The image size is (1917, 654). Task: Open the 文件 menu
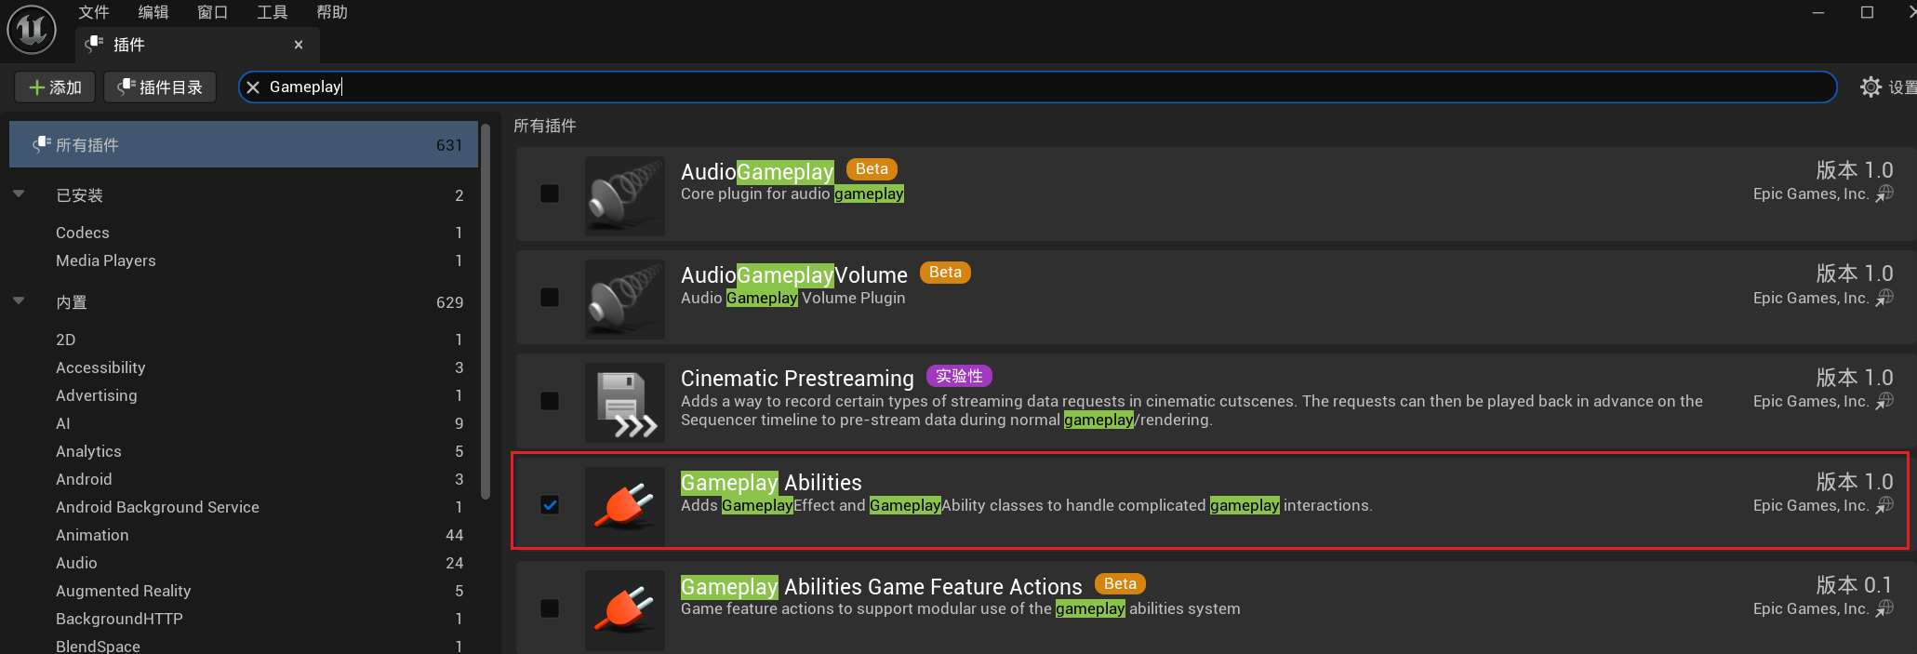point(94,12)
